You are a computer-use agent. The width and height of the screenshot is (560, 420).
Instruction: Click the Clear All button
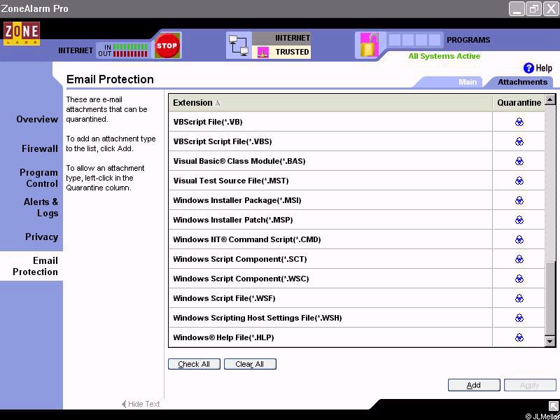coord(250,364)
